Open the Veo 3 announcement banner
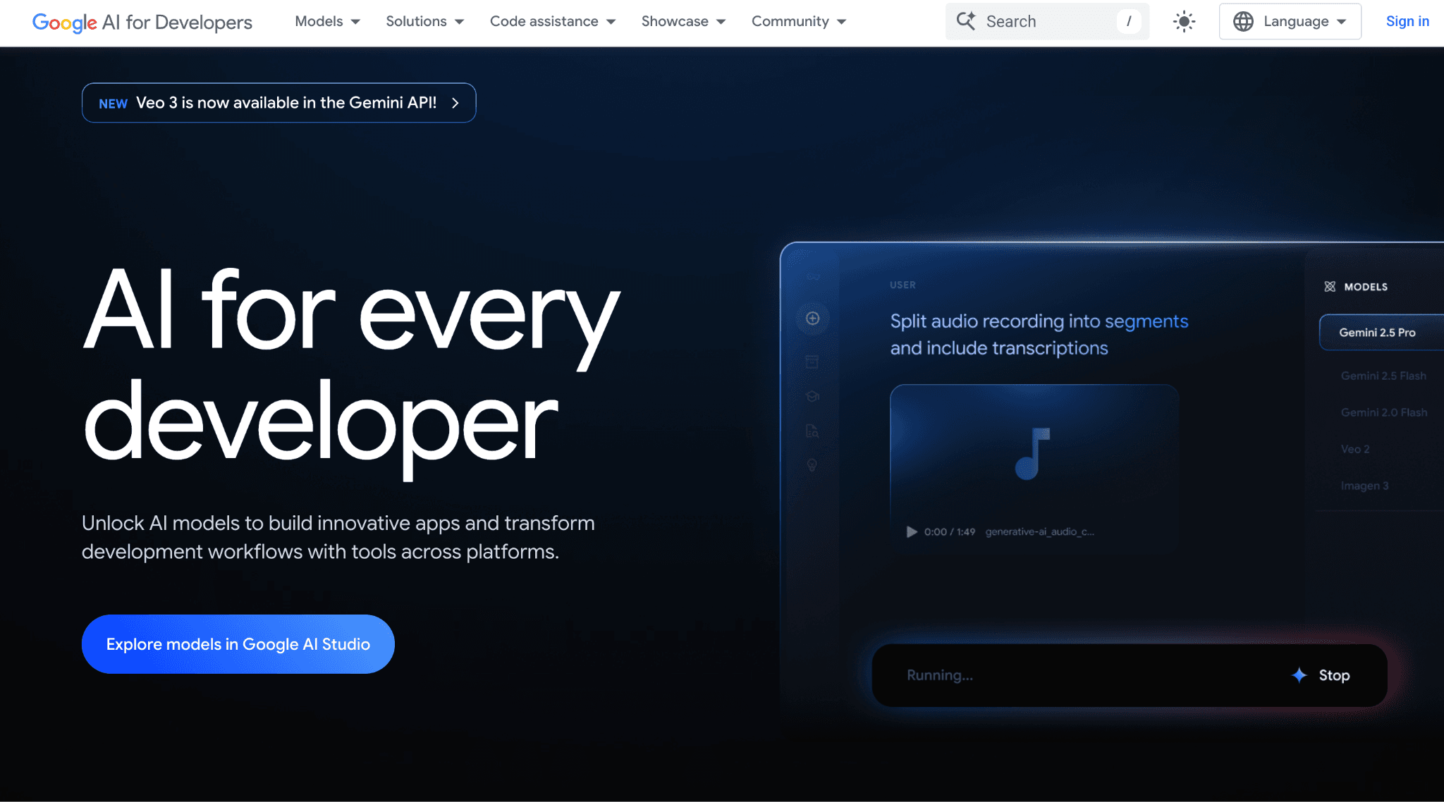The height and width of the screenshot is (802, 1444). (279, 103)
